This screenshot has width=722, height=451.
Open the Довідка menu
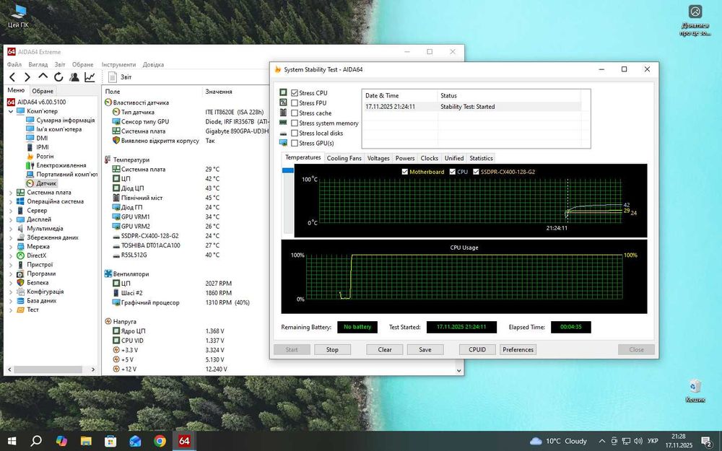click(153, 64)
